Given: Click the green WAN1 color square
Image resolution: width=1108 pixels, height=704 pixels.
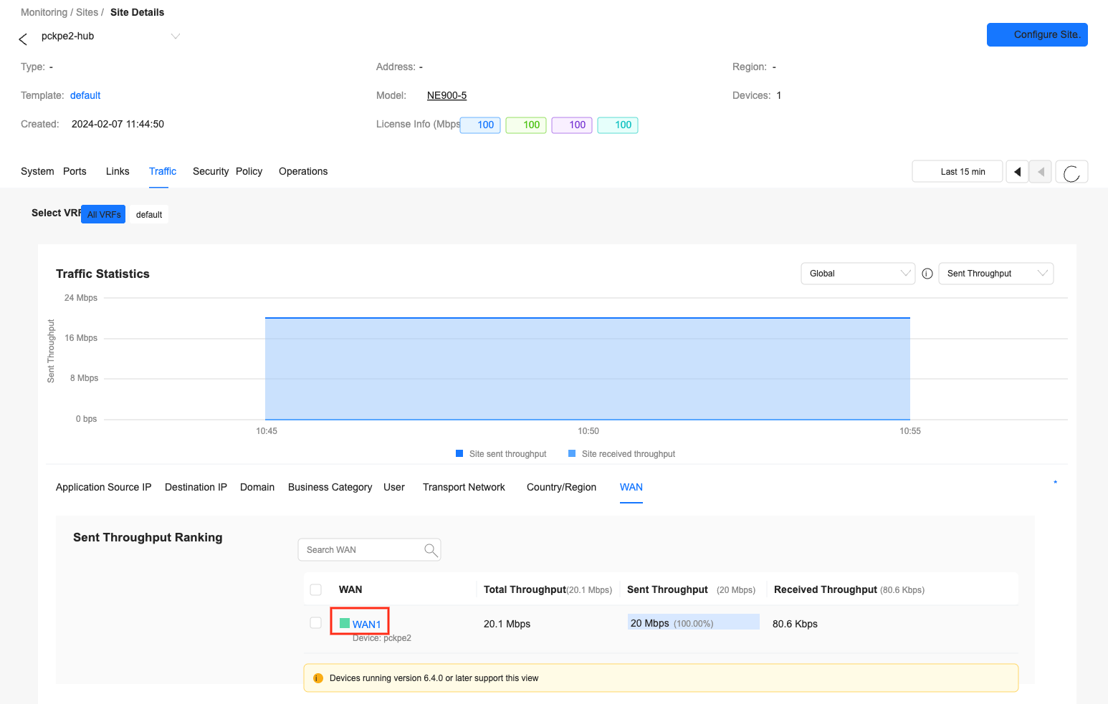Looking at the screenshot, I should tap(345, 623).
